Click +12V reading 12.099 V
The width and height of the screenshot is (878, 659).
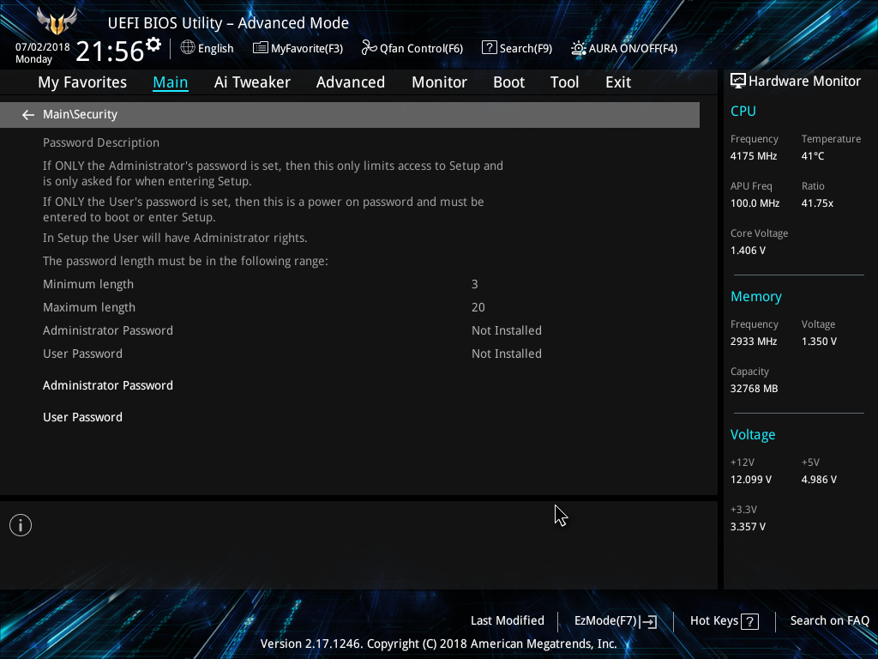[750, 480]
